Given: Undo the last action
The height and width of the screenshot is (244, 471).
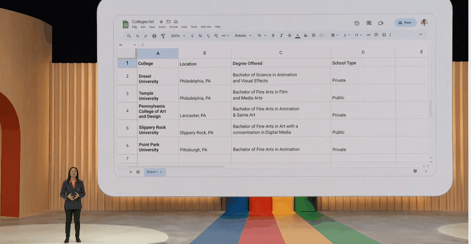Looking at the screenshot, I should point(137,36).
